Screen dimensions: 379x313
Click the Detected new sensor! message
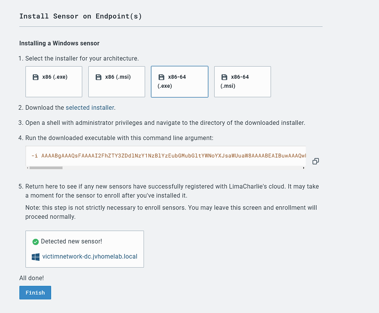click(x=72, y=241)
